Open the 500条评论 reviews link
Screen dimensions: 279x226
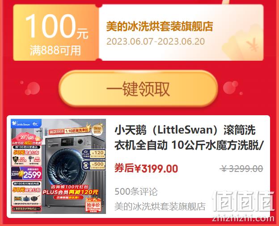[x=136, y=192]
